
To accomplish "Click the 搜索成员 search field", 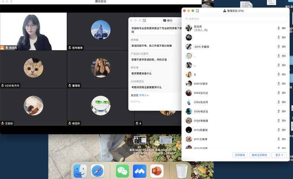I will click(235, 19).
